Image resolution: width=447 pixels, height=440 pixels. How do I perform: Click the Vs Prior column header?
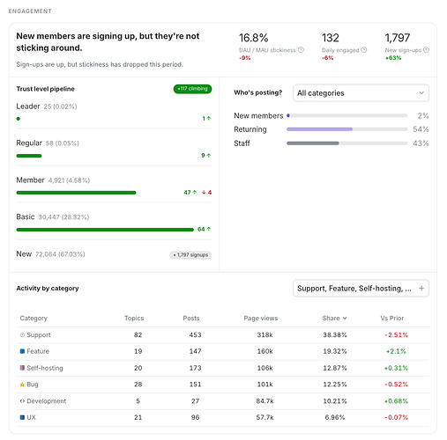pyautogui.click(x=392, y=319)
